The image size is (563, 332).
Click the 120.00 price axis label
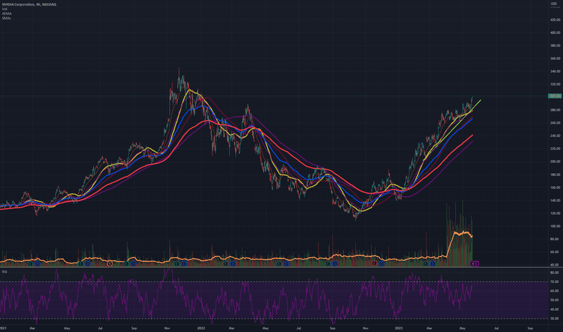point(555,213)
